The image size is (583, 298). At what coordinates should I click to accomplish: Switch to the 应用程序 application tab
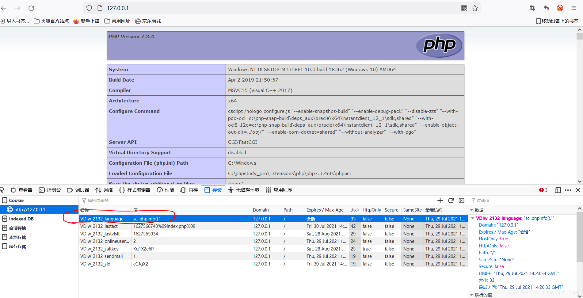click(x=279, y=190)
